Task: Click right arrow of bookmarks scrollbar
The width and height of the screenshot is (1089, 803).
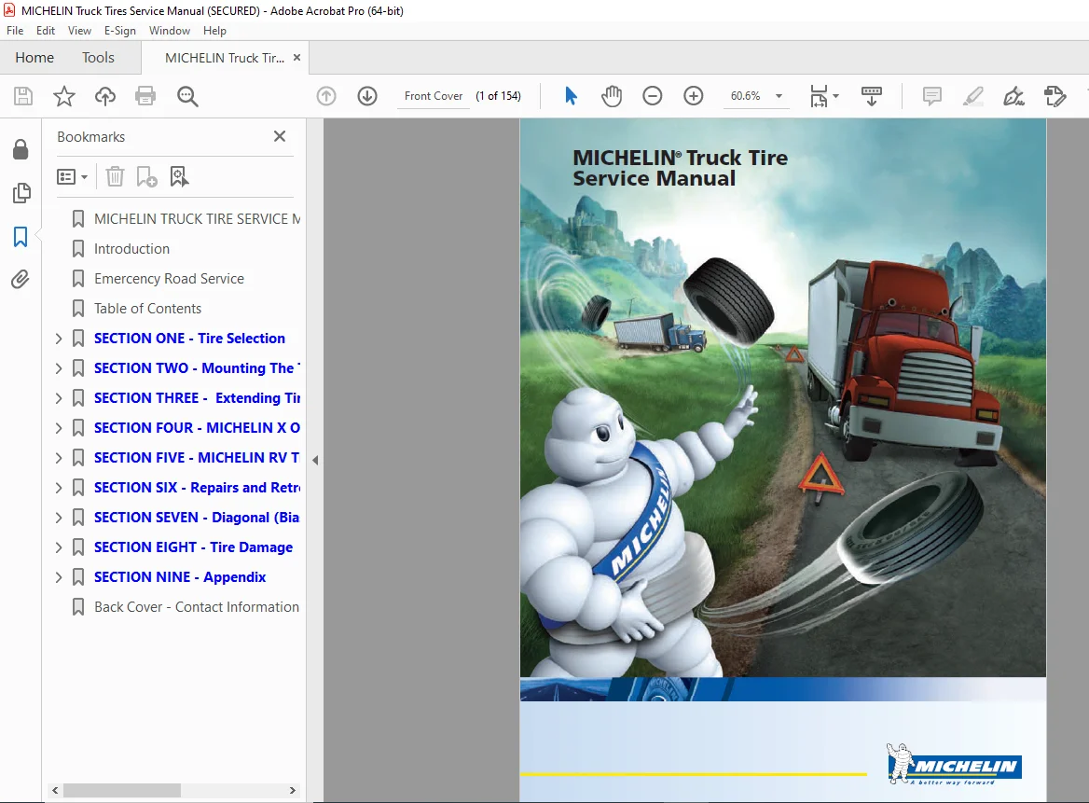Action: [293, 791]
